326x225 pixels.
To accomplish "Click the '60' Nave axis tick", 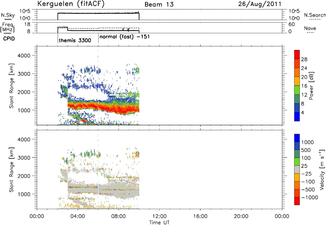I will (292, 24).
